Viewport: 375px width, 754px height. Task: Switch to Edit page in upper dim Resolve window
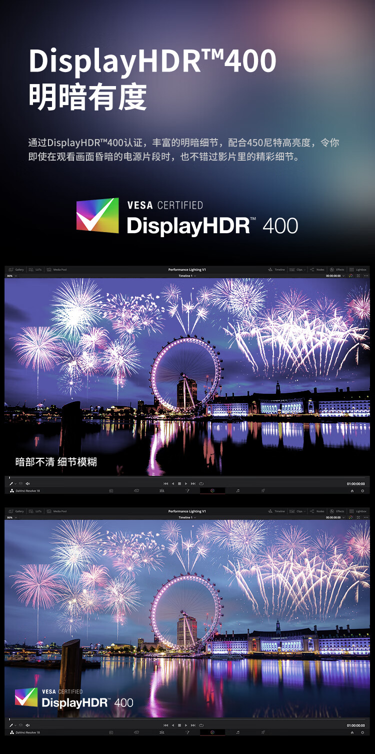[x=161, y=491]
